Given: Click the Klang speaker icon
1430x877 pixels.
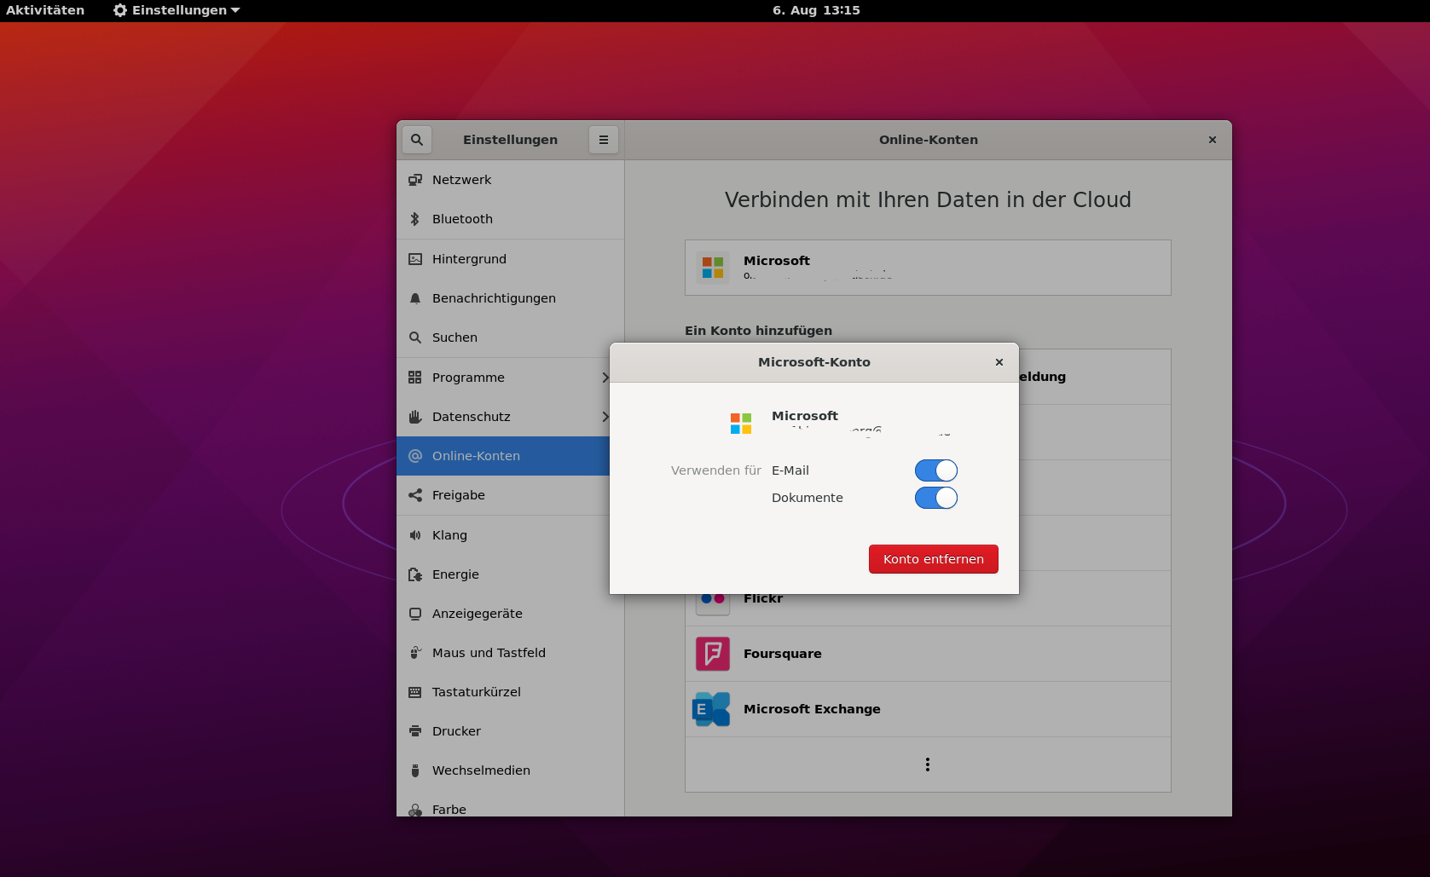Looking at the screenshot, I should point(415,535).
